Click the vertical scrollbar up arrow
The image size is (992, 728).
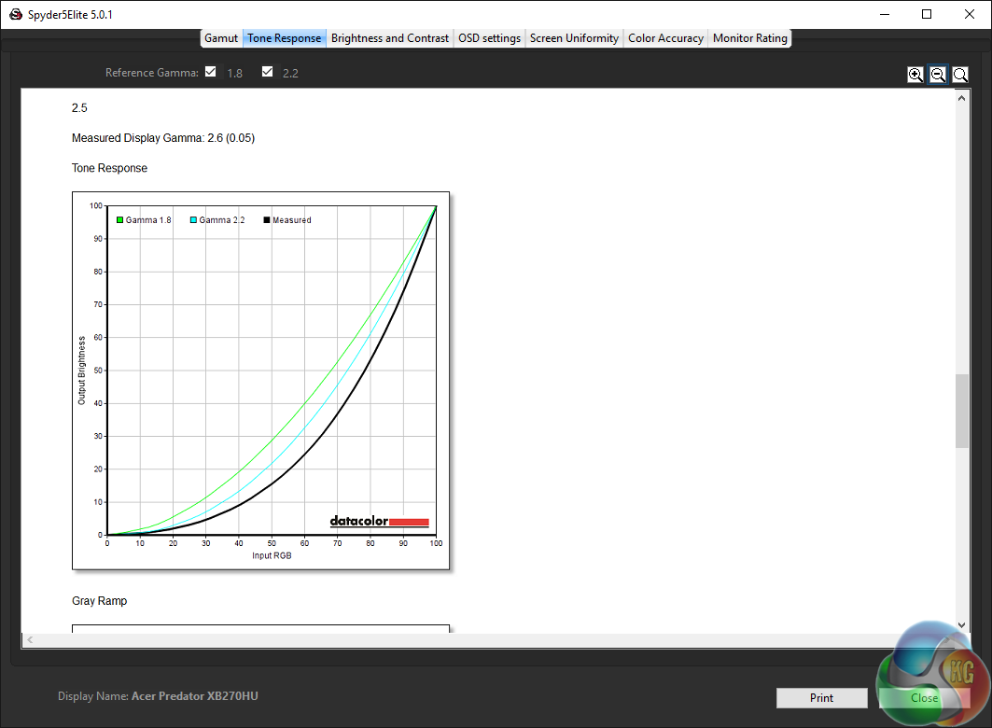tap(962, 96)
